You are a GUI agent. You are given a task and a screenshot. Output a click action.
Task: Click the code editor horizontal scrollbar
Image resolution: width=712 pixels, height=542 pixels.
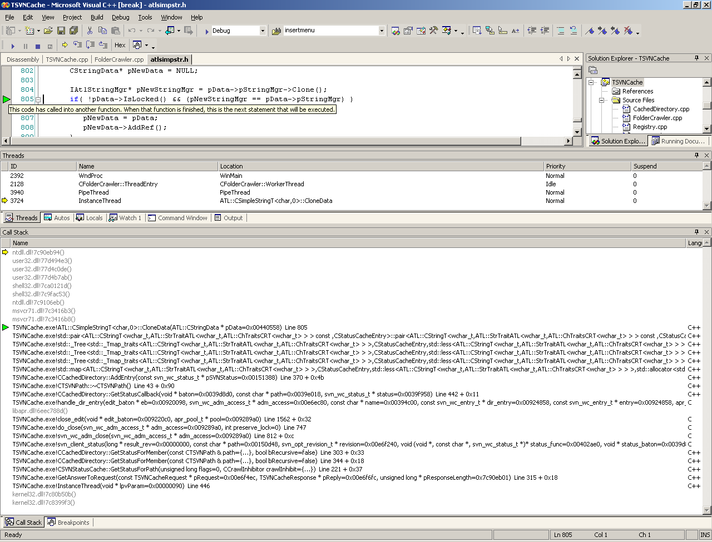(x=288, y=141)
